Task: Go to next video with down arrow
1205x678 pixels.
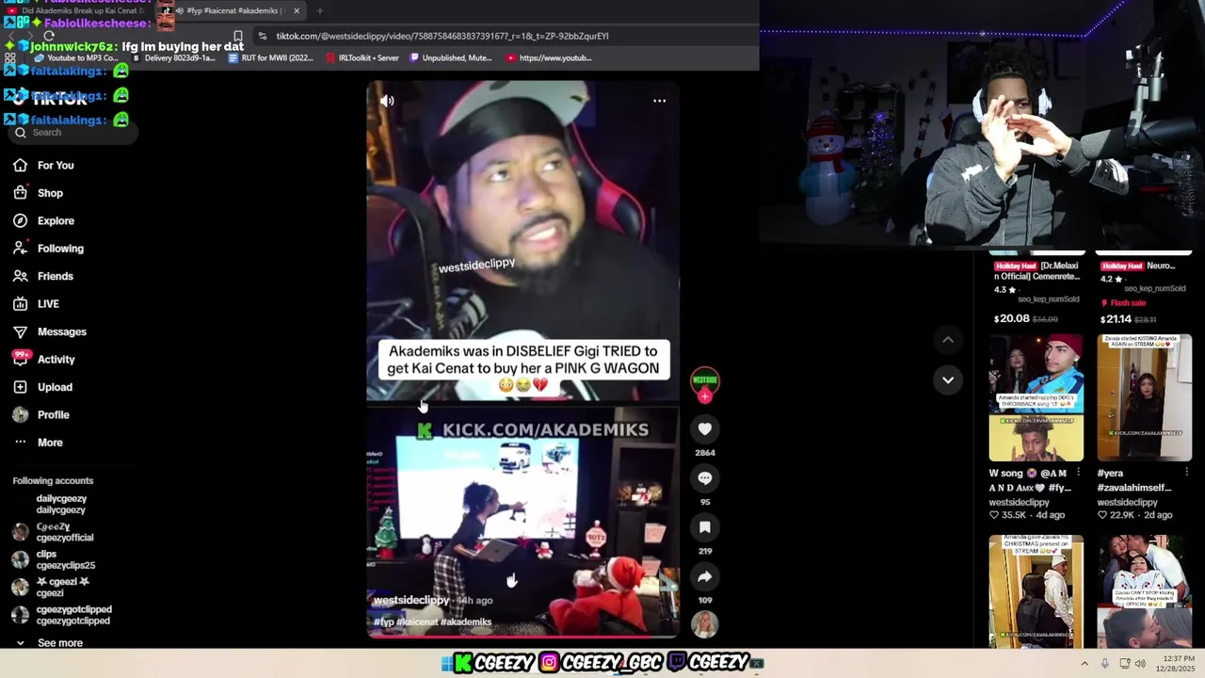Action: (x=948, y=379)
